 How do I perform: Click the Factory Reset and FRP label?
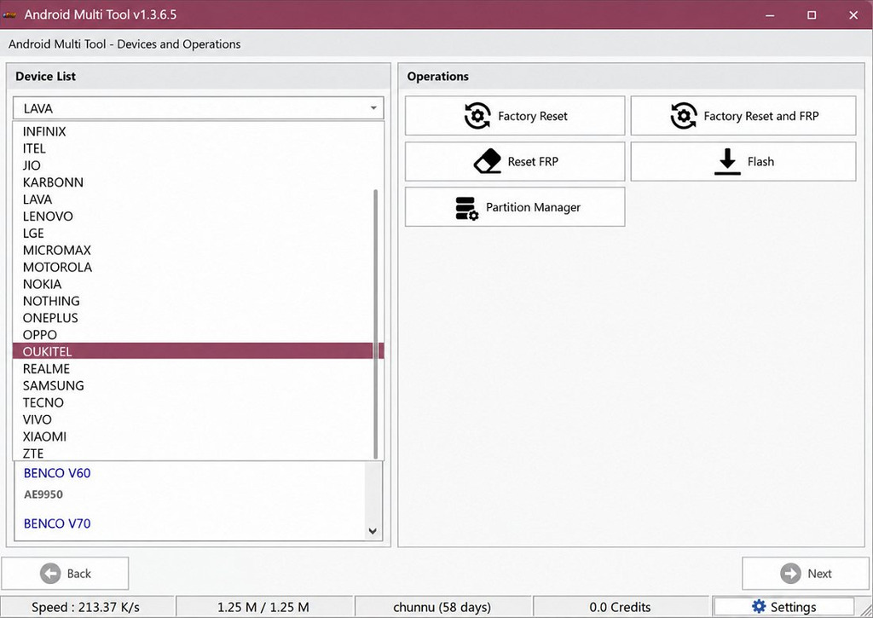[x=761, y=116]
